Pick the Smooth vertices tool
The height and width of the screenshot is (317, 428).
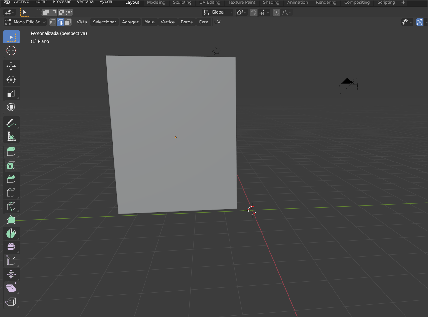11,247
